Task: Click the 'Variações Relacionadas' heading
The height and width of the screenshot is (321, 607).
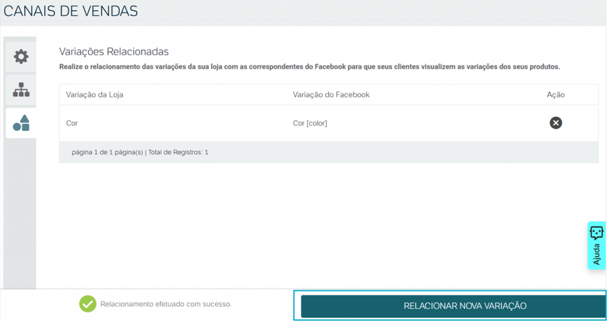Action: [x=114, y=52]
